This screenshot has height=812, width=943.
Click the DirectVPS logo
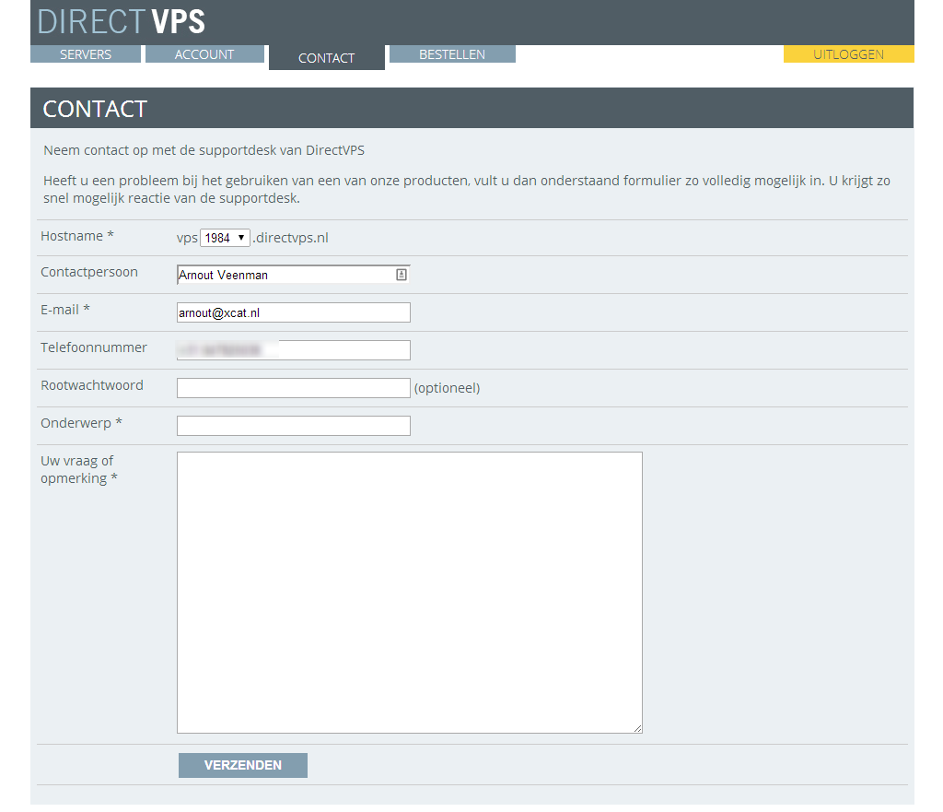click(x=122, y=21)
